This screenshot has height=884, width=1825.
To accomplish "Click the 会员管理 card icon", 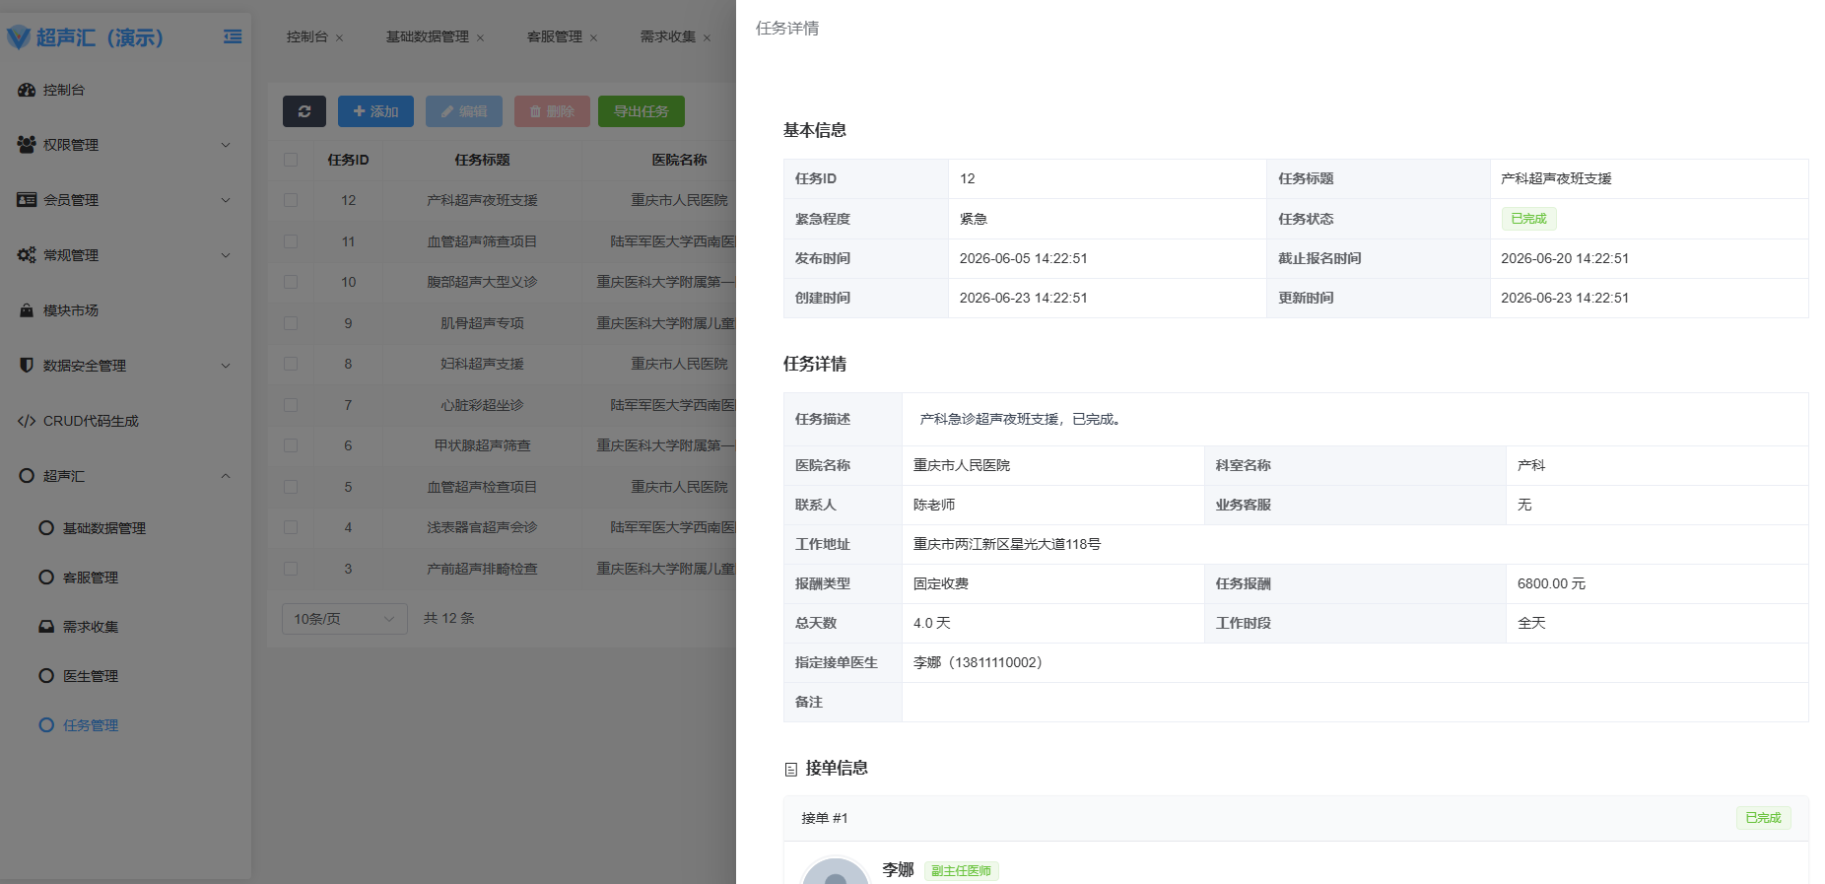I will pos(27,200).
